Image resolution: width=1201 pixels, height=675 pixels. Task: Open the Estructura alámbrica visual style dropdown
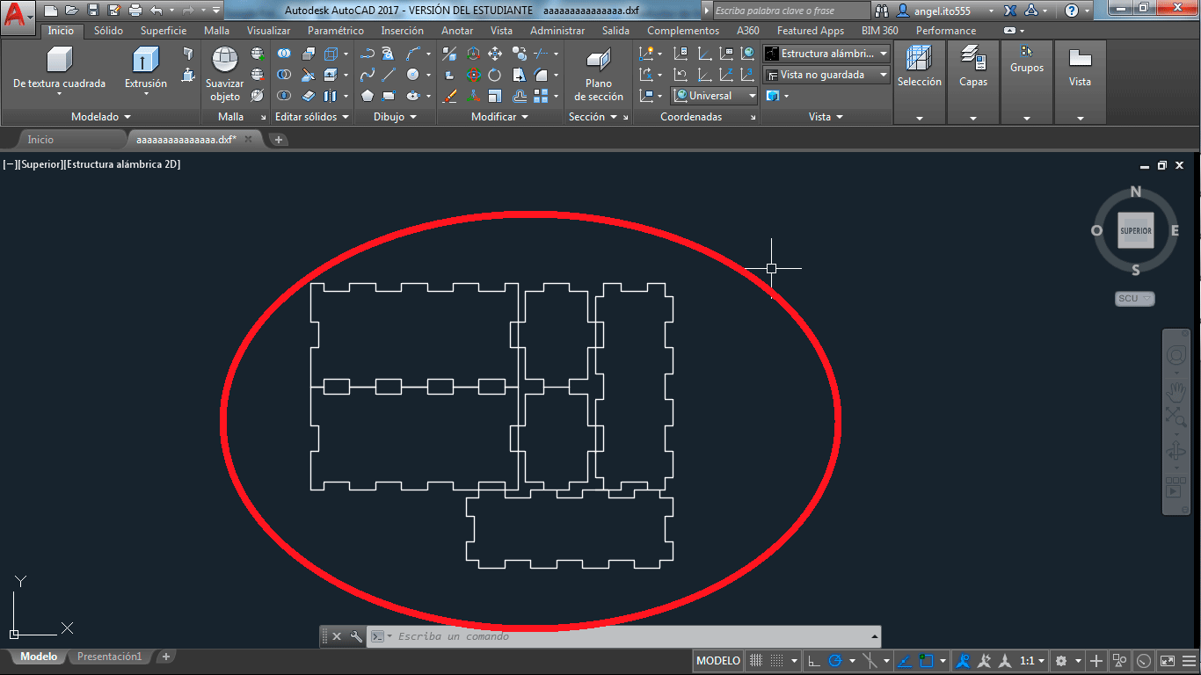pos(826,54)
